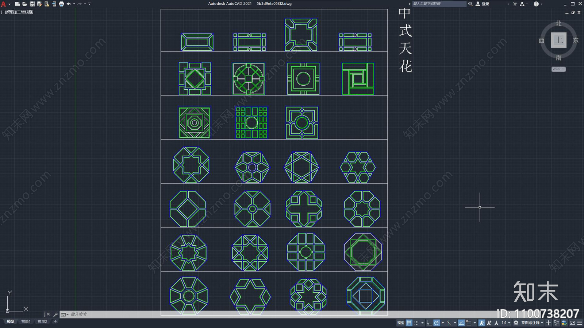Toggle polar tracking in status bar
Screen dimensions: 584x328
click(437, 323)
